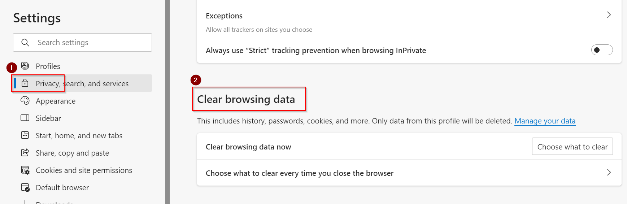Click the Profiles icon in sidebar
Viewport: 627px width, 204px height.
[x=25, y=66]
